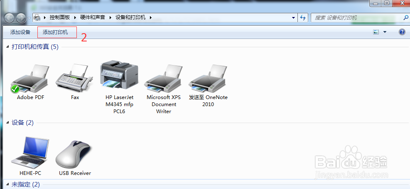This screenshot has width=410, height=189.
Task: Expand the arrow after 硬件和声音 in breadcrumb
Action: point(110,18)
